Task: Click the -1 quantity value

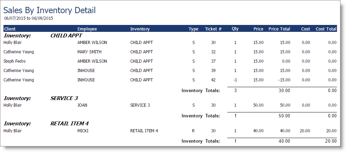Action: click(x=235, y=80)
